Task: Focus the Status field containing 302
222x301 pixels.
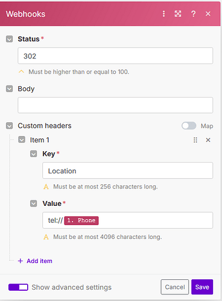Action: pos(115,56)
